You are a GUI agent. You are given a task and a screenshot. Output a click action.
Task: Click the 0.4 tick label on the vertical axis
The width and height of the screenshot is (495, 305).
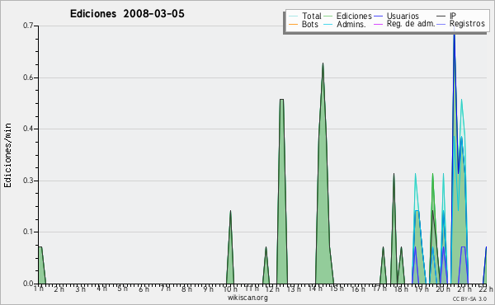(28, 129)
